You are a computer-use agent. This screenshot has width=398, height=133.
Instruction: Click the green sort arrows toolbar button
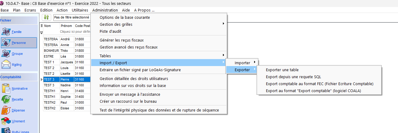[x=46, y=17]
